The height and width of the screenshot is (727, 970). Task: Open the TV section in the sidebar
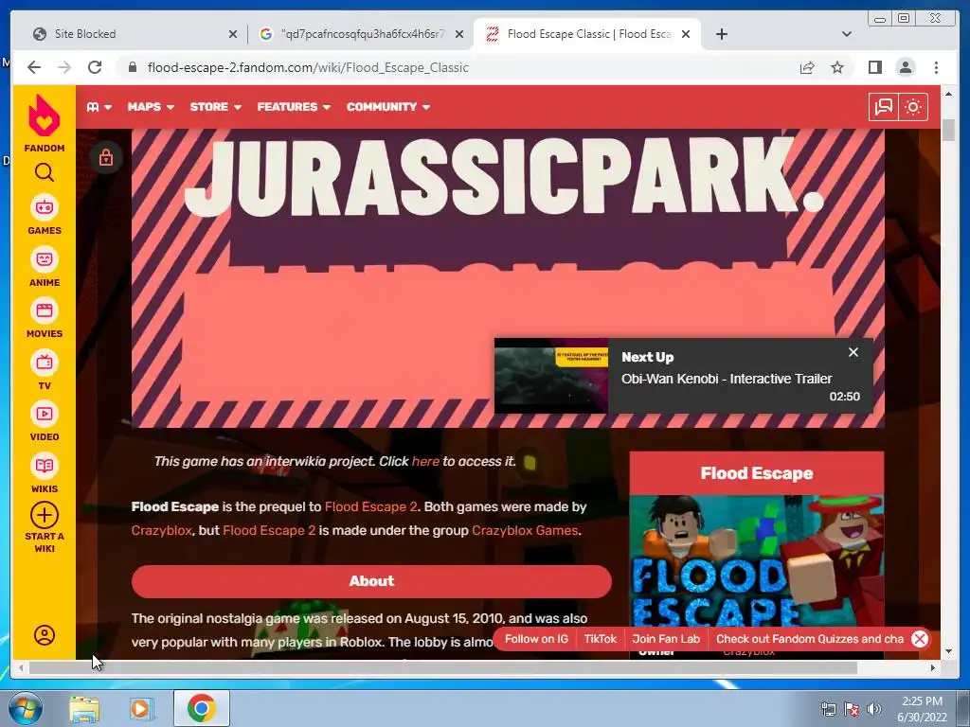click(44, 370)
